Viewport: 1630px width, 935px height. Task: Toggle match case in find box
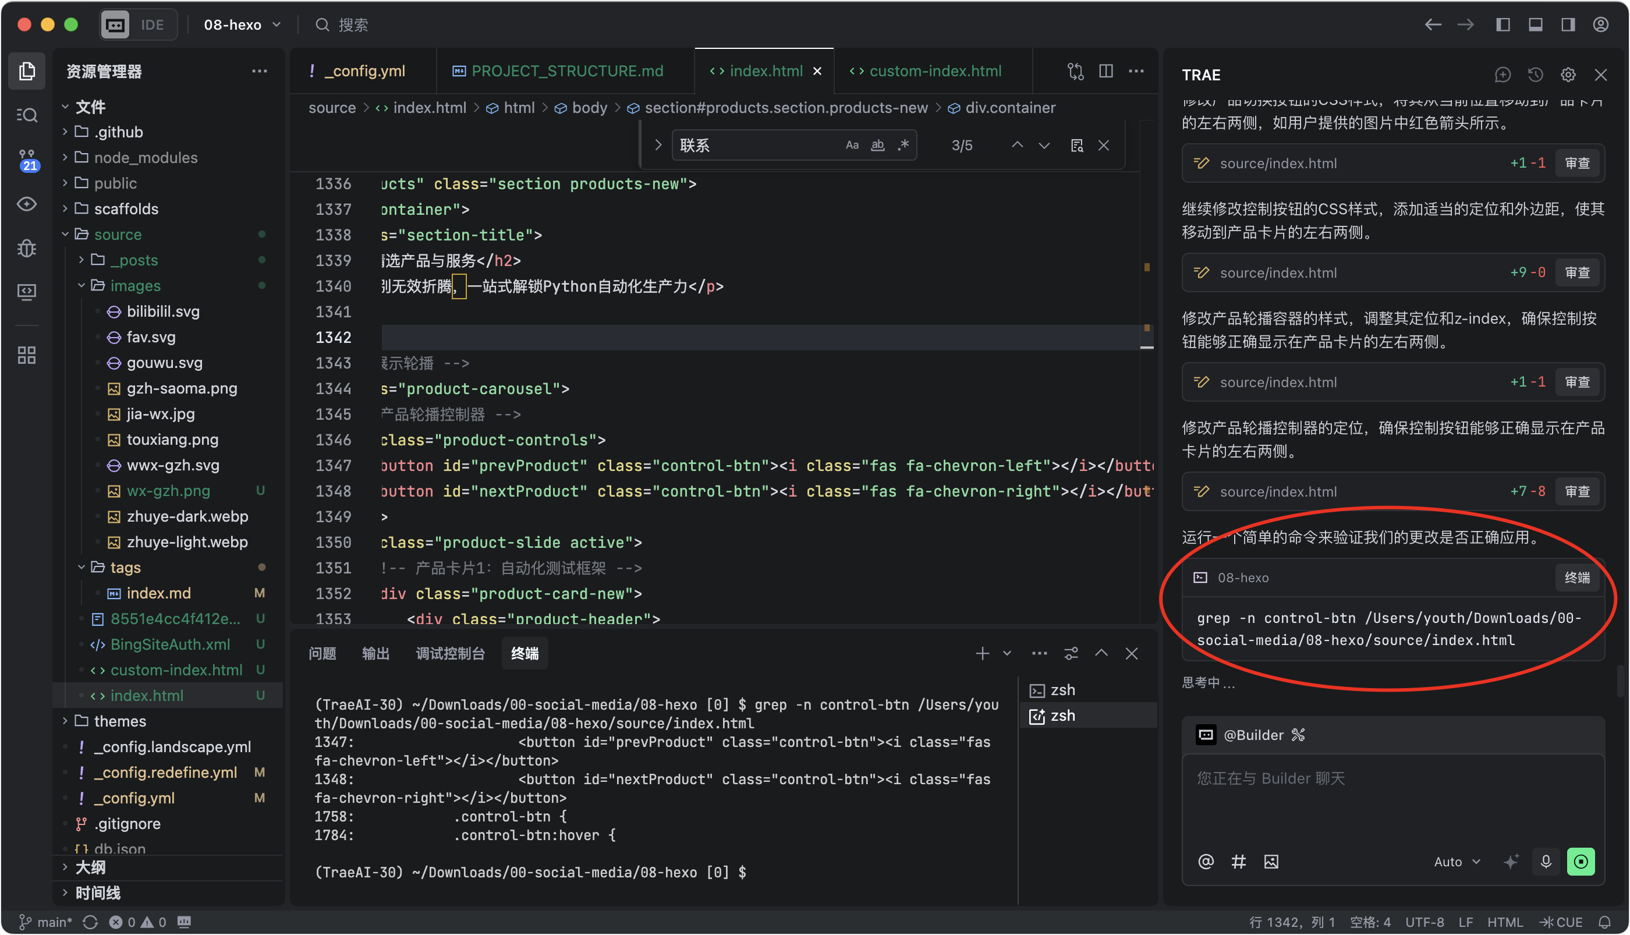pos(852,145)
